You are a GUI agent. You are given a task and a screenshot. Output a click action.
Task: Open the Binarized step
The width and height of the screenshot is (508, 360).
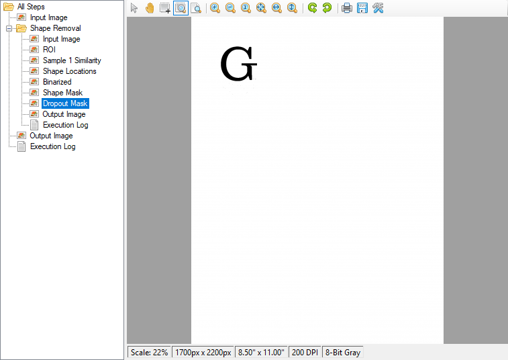click(x=57, y=82)
